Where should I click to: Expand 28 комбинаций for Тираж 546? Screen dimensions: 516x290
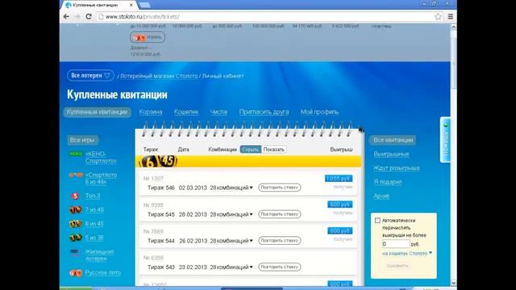pyautogui.click(x=231, y=188)
